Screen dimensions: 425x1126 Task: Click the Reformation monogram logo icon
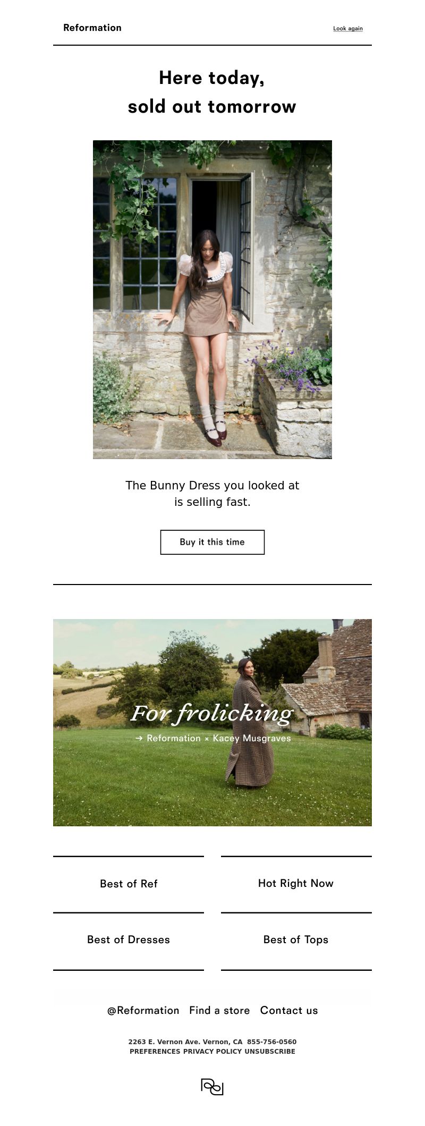tap(212, 1087)
